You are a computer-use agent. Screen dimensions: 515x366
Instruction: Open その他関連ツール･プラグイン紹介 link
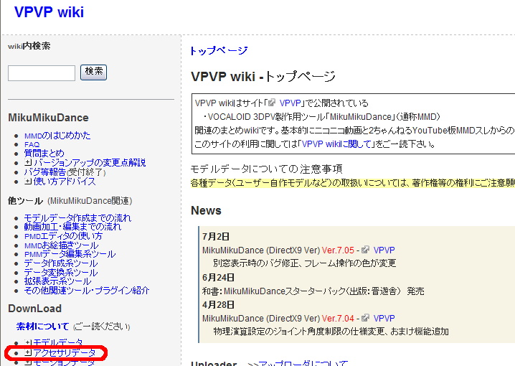click(x=87, y=291)
